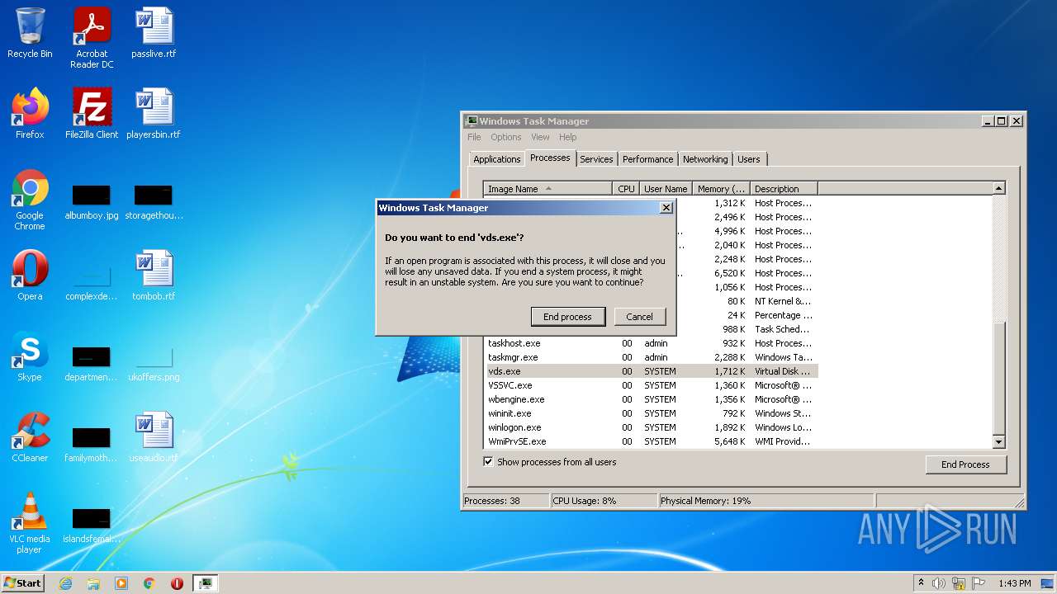Open the Recycle Bin desktop icon
This screenshot has height=594, width=1057.
[x=30, y=35]
